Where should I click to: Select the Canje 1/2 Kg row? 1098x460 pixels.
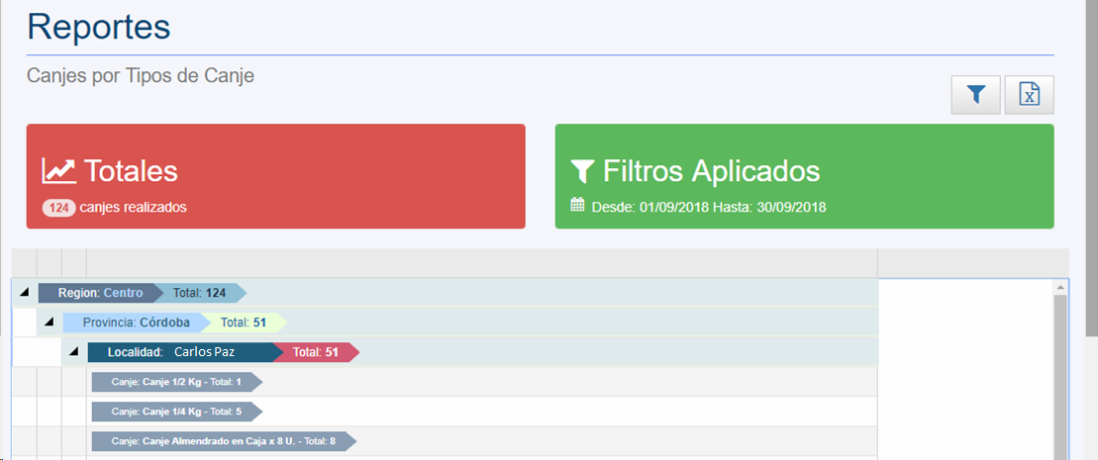pos(175,382)
